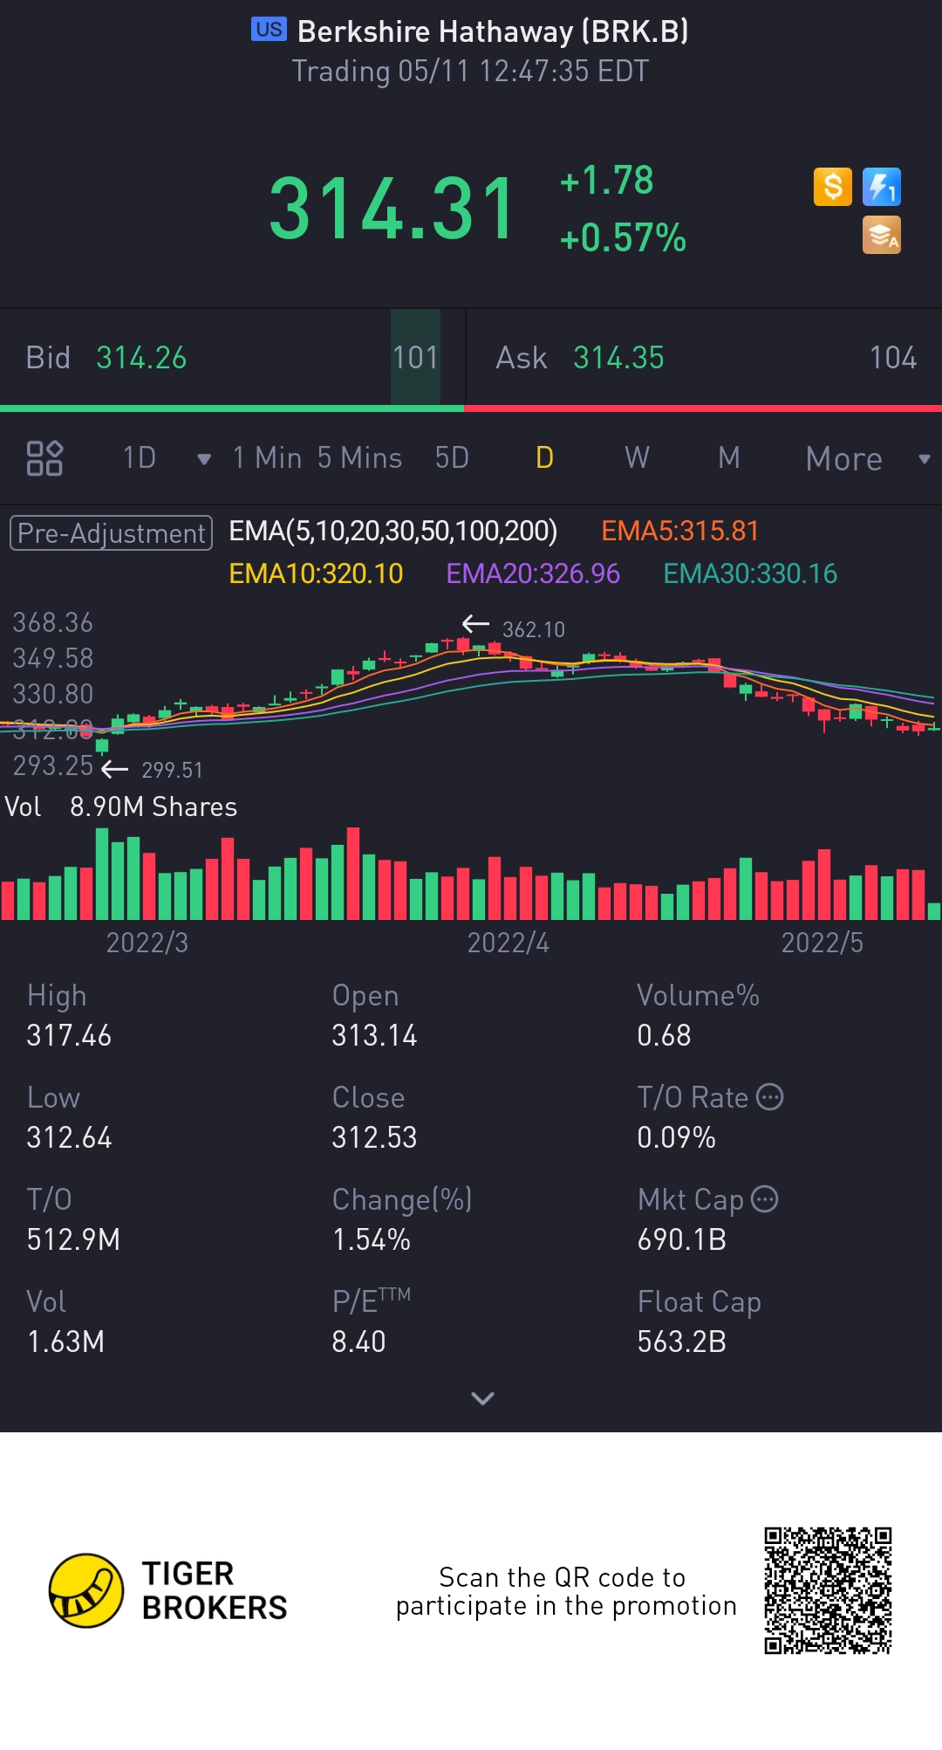Tap the +1.78 price change
This screenshot has height=1750, width=942.
[x=607, y=181]
